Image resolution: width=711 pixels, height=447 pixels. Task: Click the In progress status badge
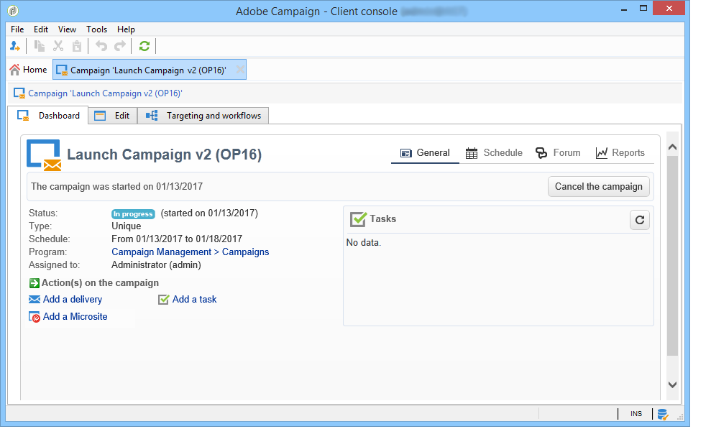133,214
